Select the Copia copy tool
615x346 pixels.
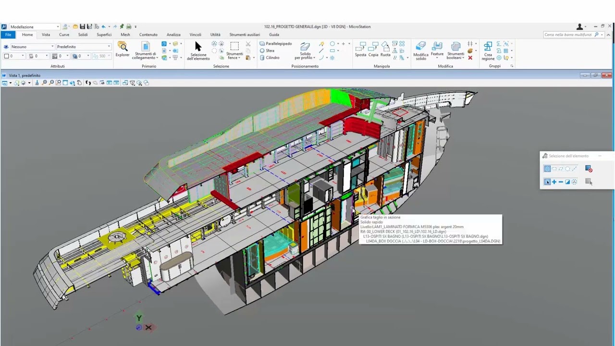click(x=373, y=49)
